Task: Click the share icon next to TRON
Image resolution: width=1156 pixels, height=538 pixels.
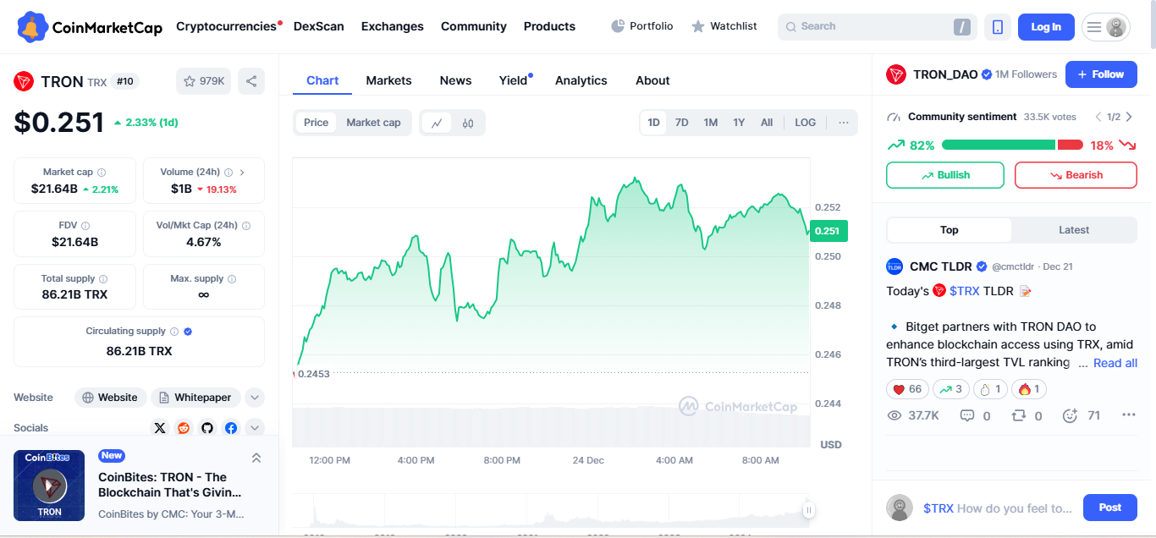Action: point(251,81)
